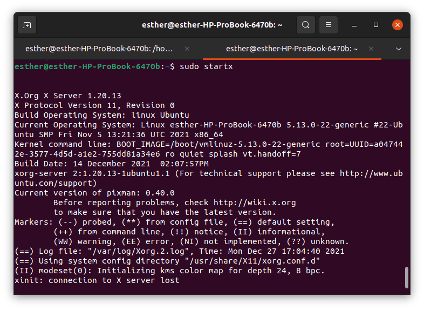Click the 'sudo startx' command text
Viewport: 424px width, 310px height.
coord(206,66)
